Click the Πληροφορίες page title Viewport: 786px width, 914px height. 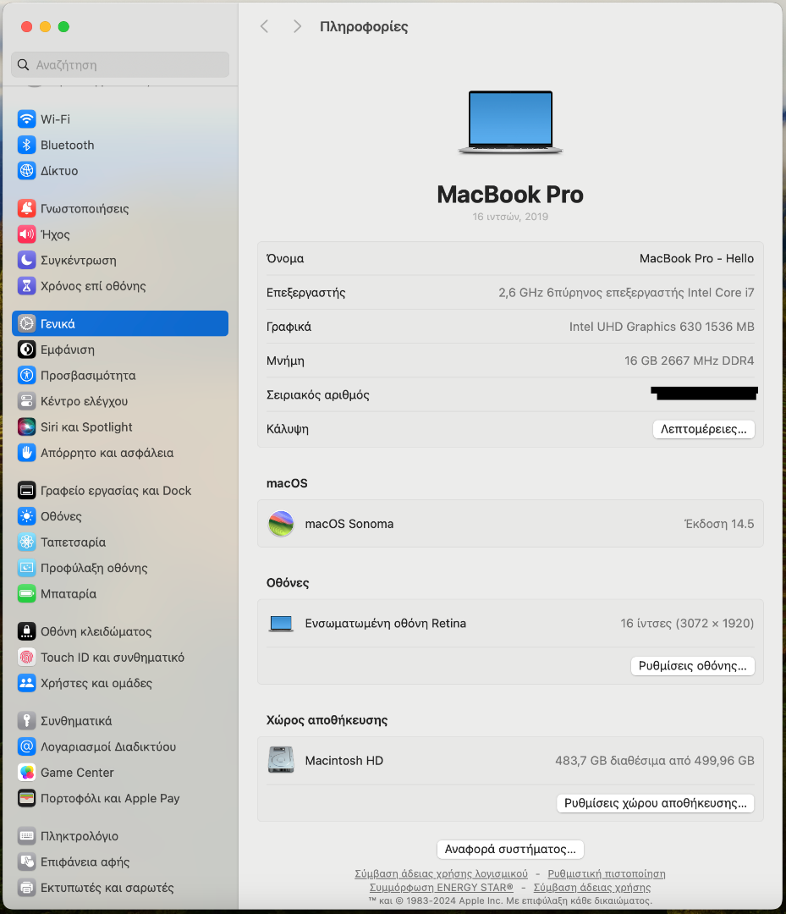coord(364,26)
